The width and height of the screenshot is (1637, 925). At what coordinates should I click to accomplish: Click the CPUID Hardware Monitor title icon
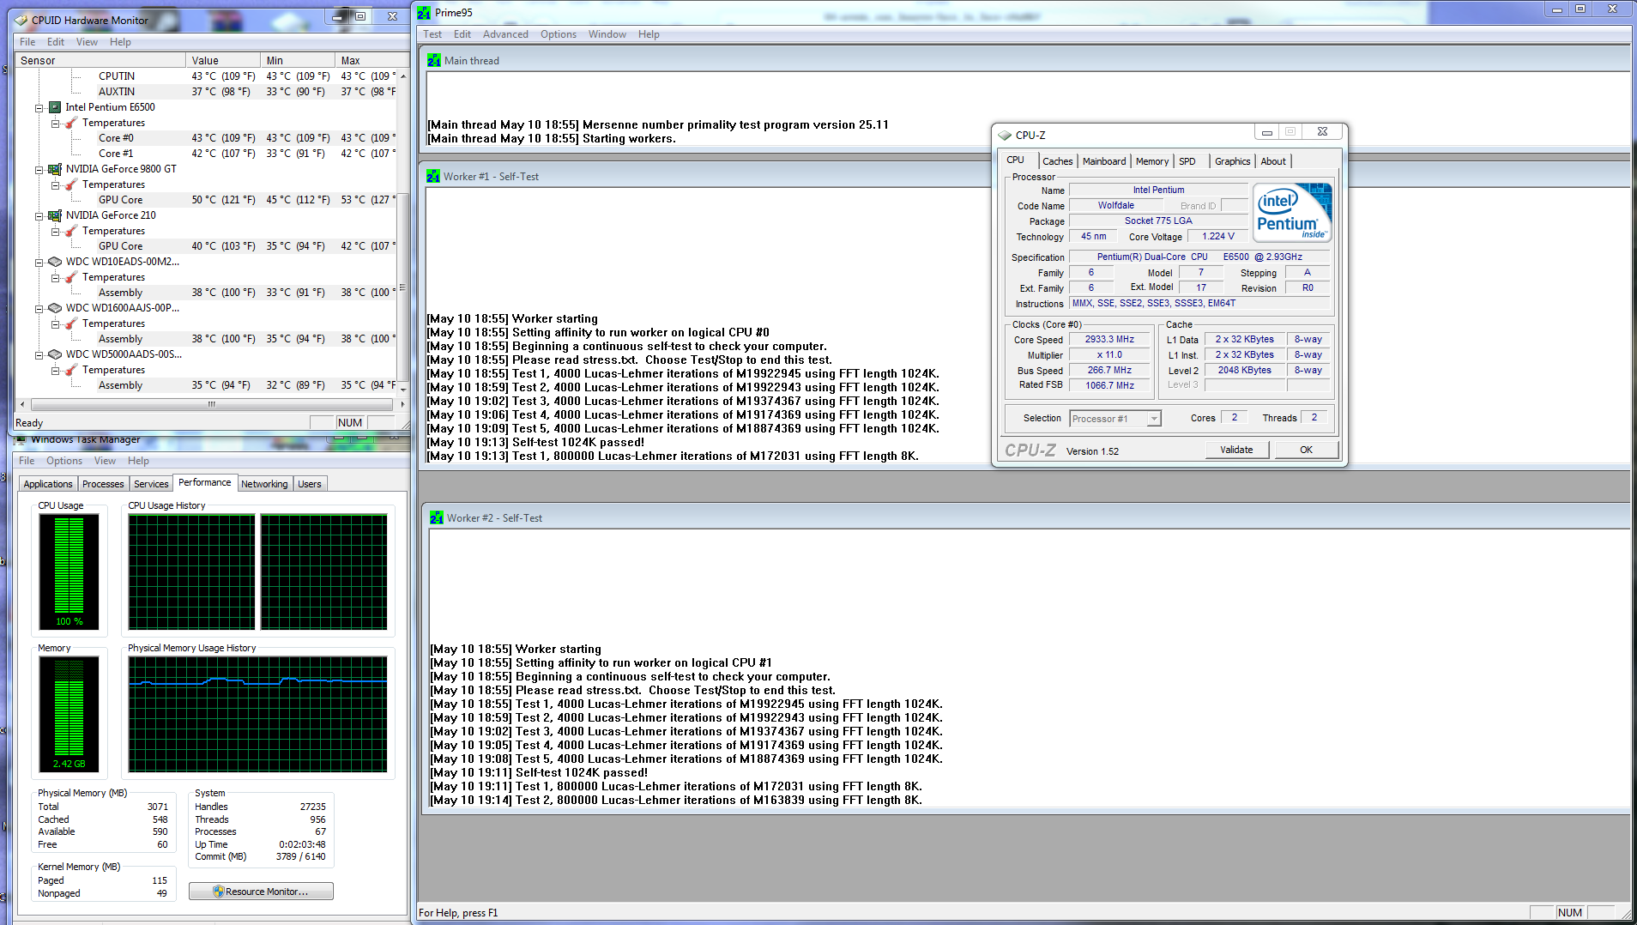(x=21, y=20)
